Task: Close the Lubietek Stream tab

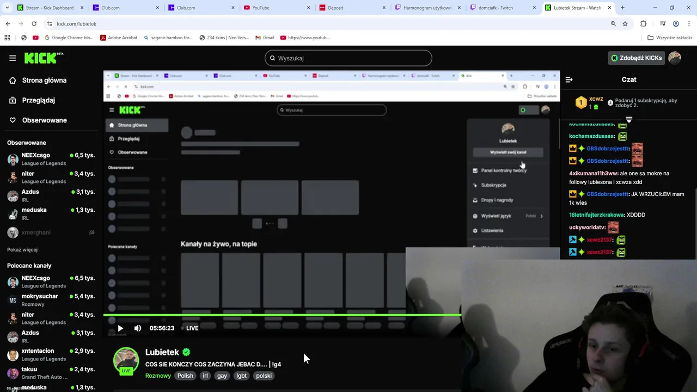Action: pos(609,8)
